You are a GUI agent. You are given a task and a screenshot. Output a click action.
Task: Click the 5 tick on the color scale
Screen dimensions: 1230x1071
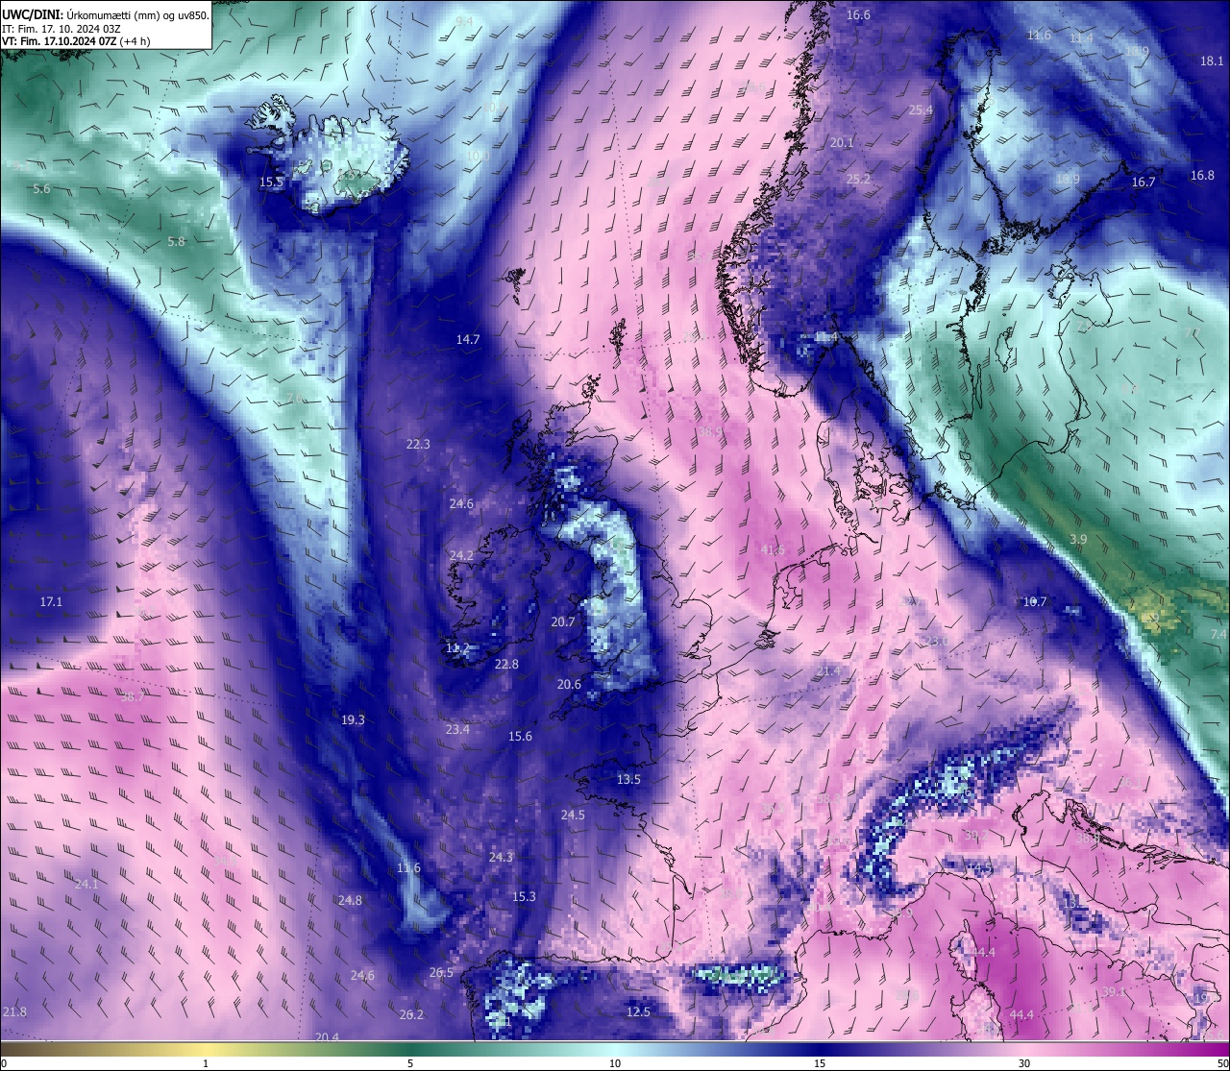coord(410,1063)
